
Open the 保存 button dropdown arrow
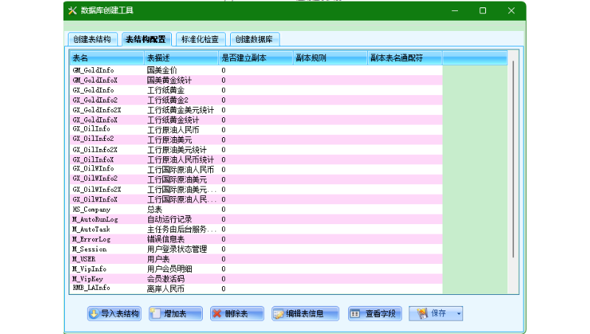tap(459, 313)
